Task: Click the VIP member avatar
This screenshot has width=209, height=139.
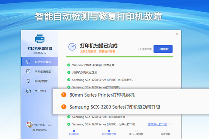Action: point(30,124)
